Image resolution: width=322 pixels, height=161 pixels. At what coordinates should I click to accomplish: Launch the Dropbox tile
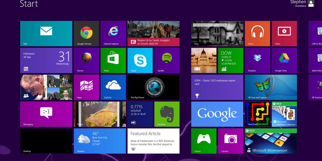(258, 60)
